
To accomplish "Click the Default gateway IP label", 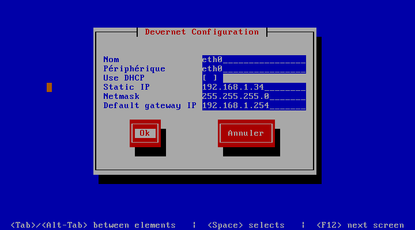I will click(x=150, y=105).
